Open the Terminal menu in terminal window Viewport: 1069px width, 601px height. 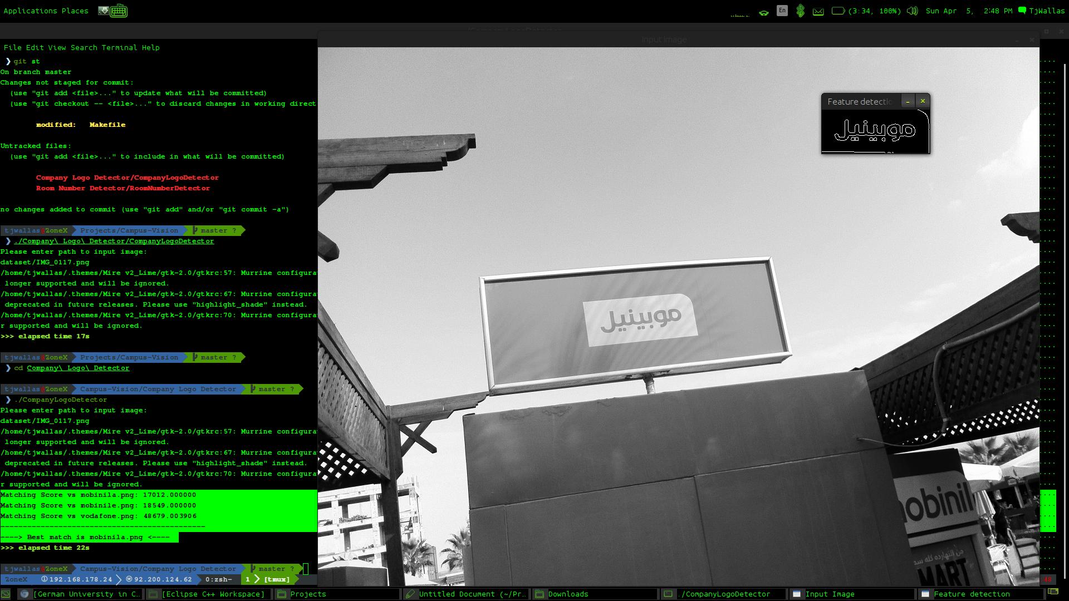tap(119, 47)
